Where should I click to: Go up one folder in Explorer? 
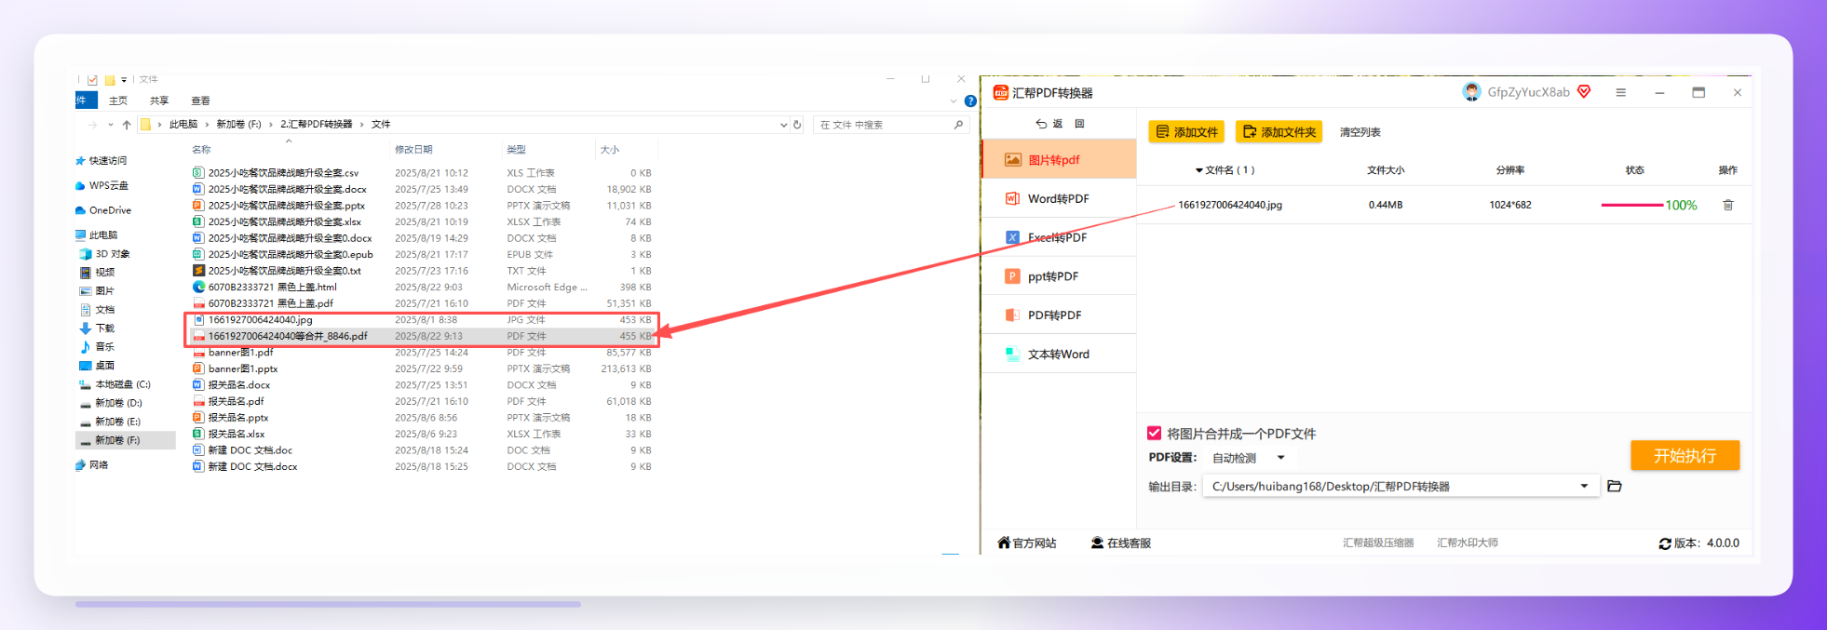127,125
